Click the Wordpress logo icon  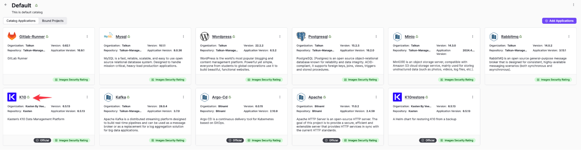[x=205, y=36]
